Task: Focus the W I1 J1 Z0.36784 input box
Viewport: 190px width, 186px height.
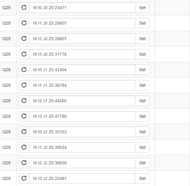Action: click(82, 85)
